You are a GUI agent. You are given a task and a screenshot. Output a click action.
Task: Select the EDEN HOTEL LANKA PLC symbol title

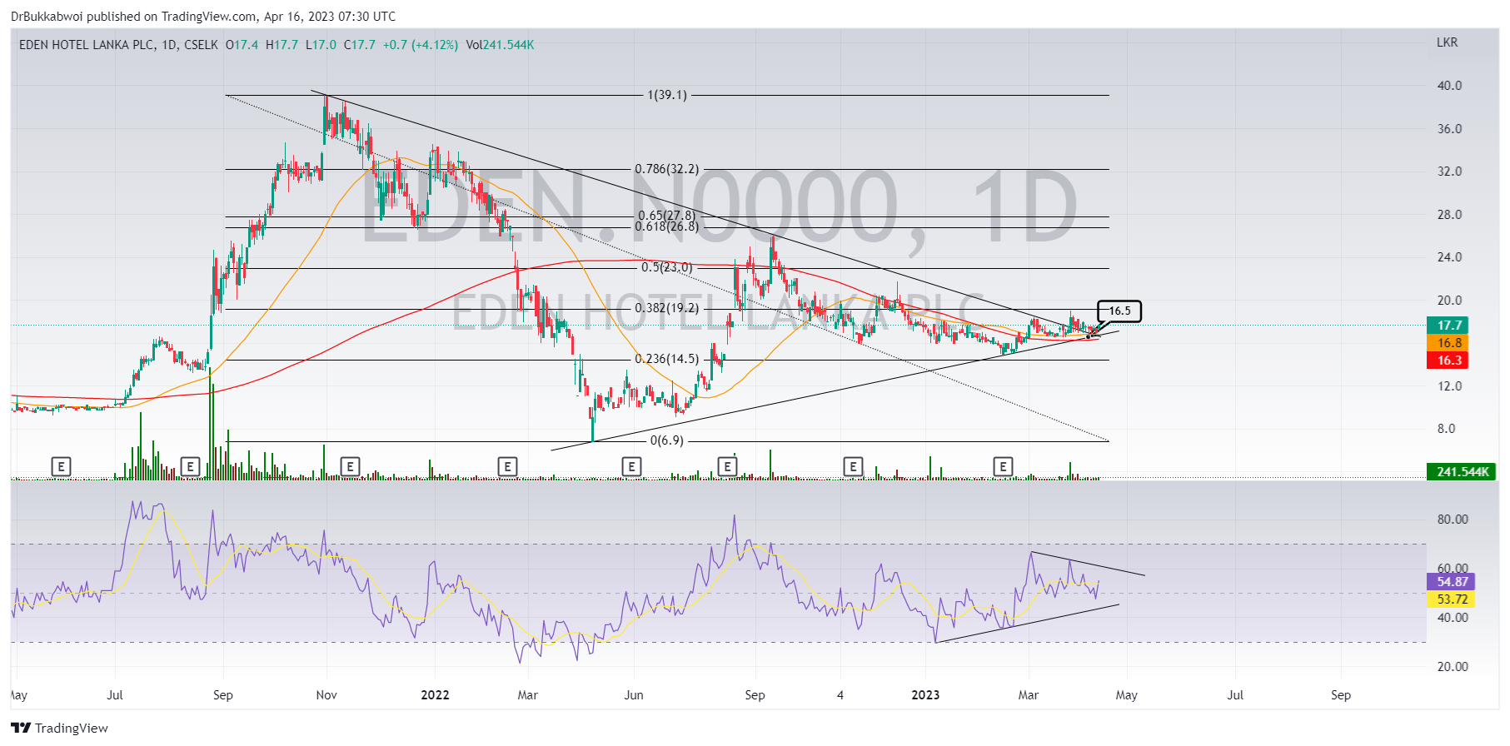click(x=87, y=45)
